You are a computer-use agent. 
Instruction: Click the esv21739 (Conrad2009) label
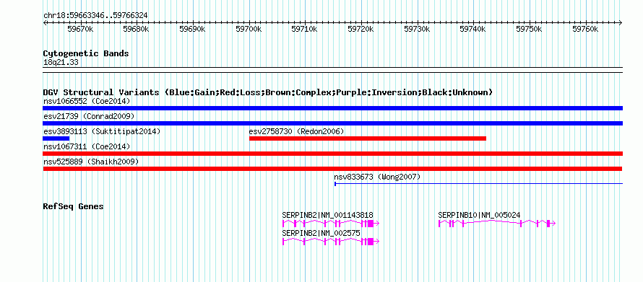pyautogui.click(x=89, y=116)
